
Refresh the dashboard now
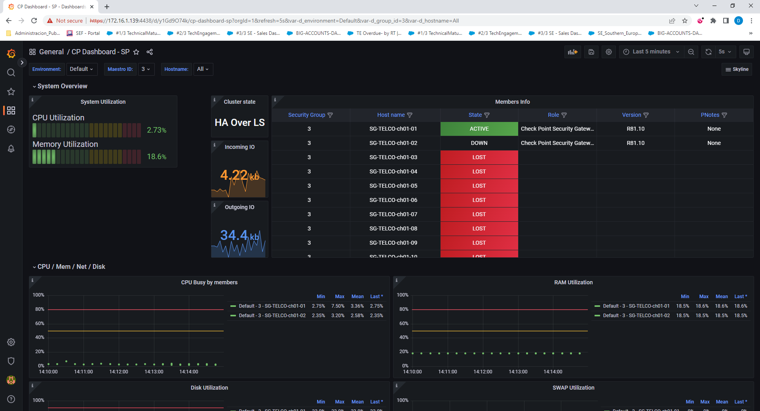(x=709, y=52)
